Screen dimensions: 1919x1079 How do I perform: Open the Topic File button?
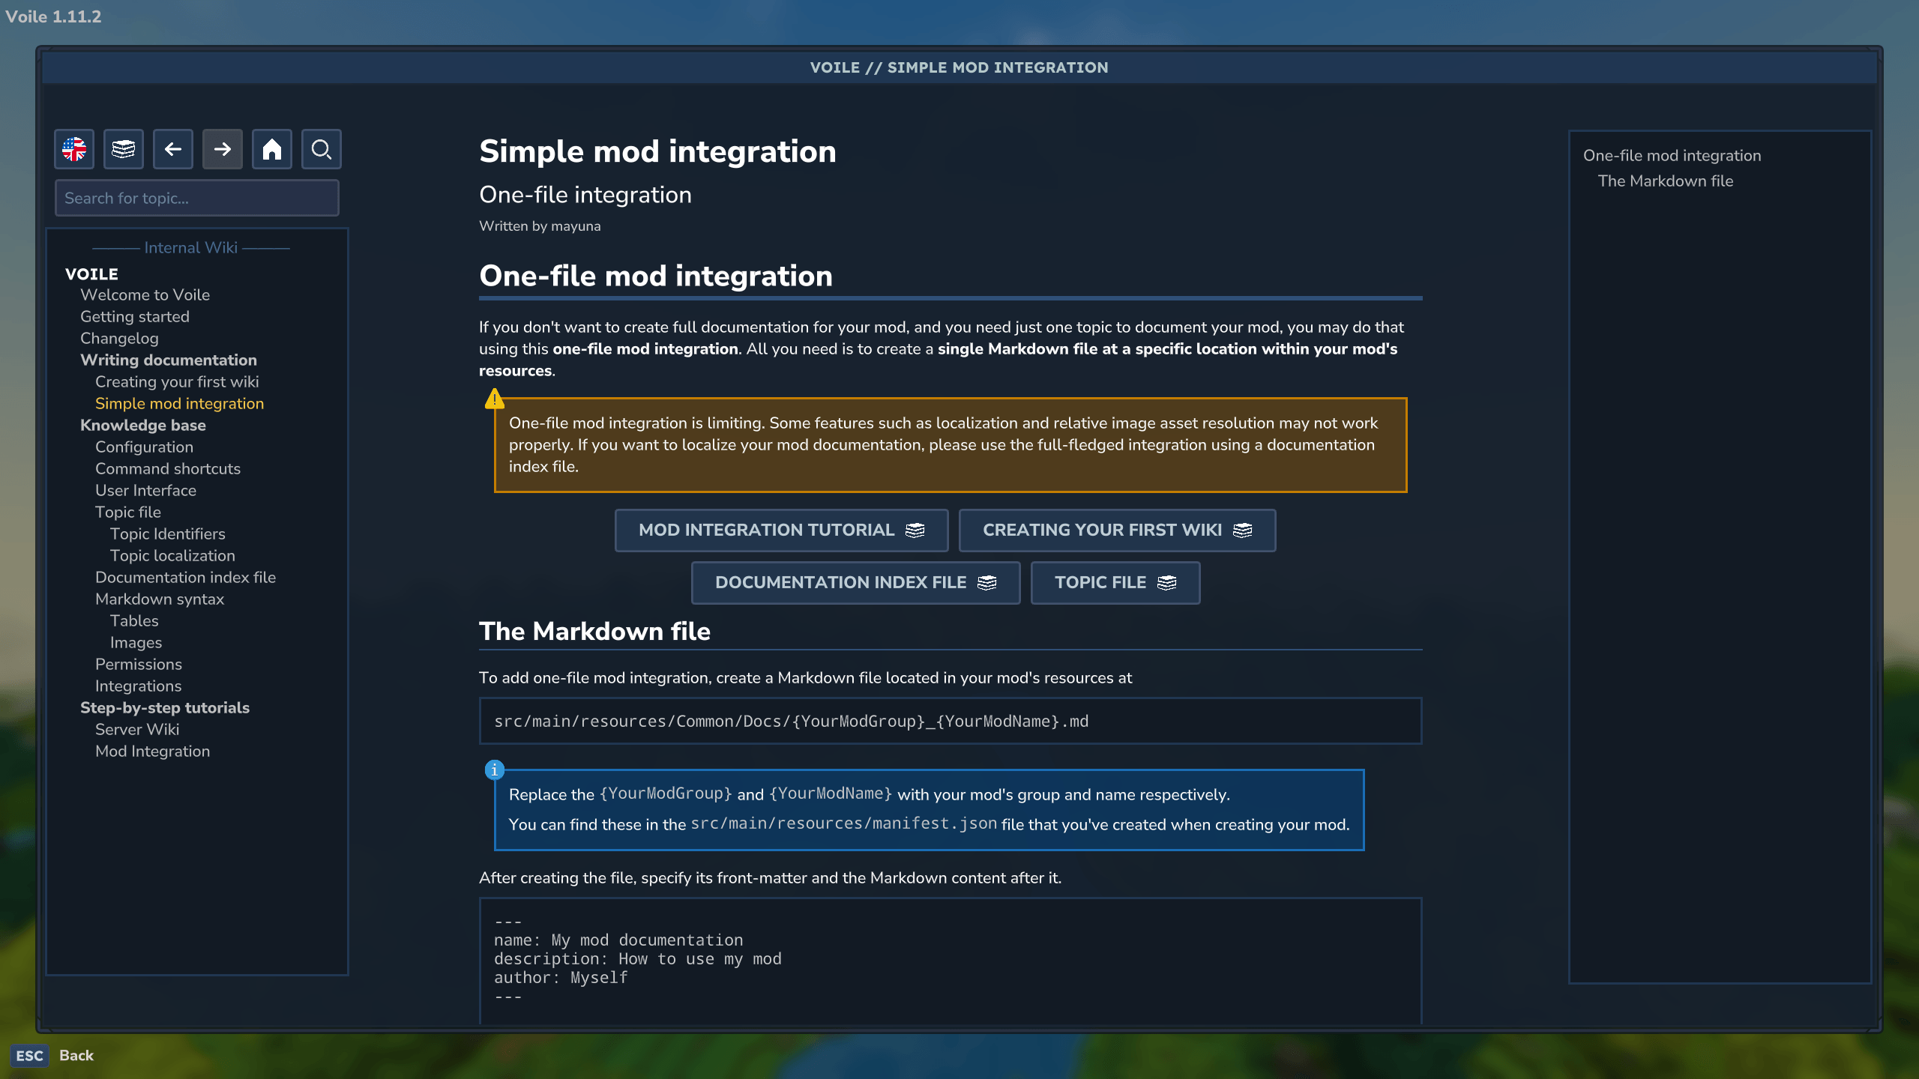1115,583
